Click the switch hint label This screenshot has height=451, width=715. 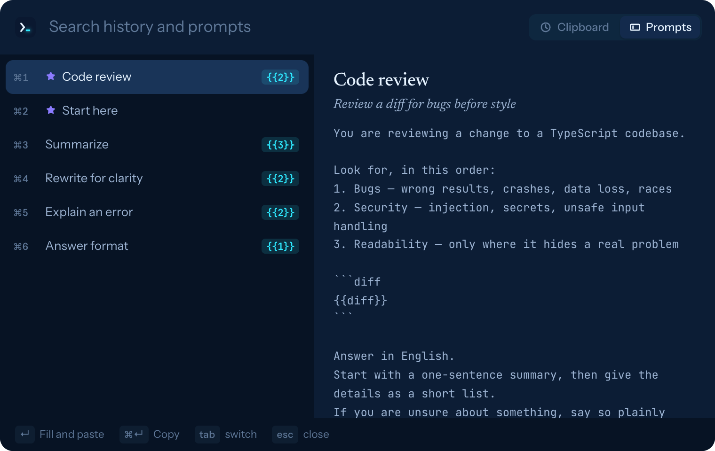click(241, 435)
